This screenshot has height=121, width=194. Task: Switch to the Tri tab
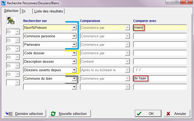(x=23, y=11)
